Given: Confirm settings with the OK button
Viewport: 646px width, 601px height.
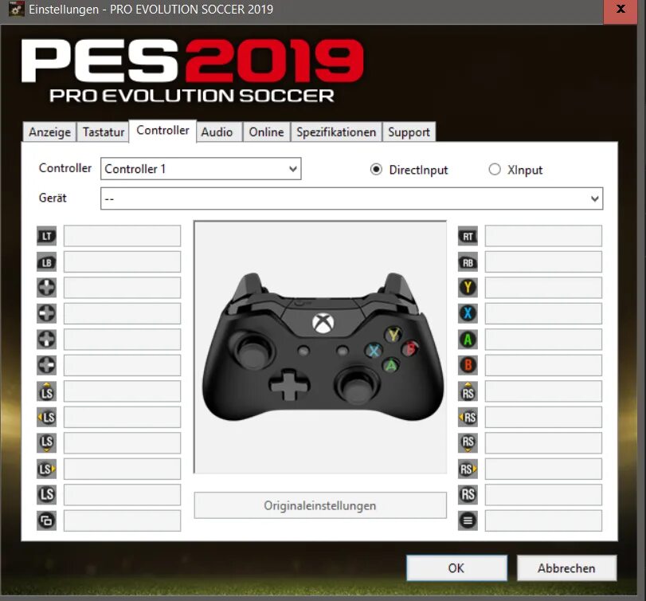Looking at the screenshot, I should [x=456, y=568].
